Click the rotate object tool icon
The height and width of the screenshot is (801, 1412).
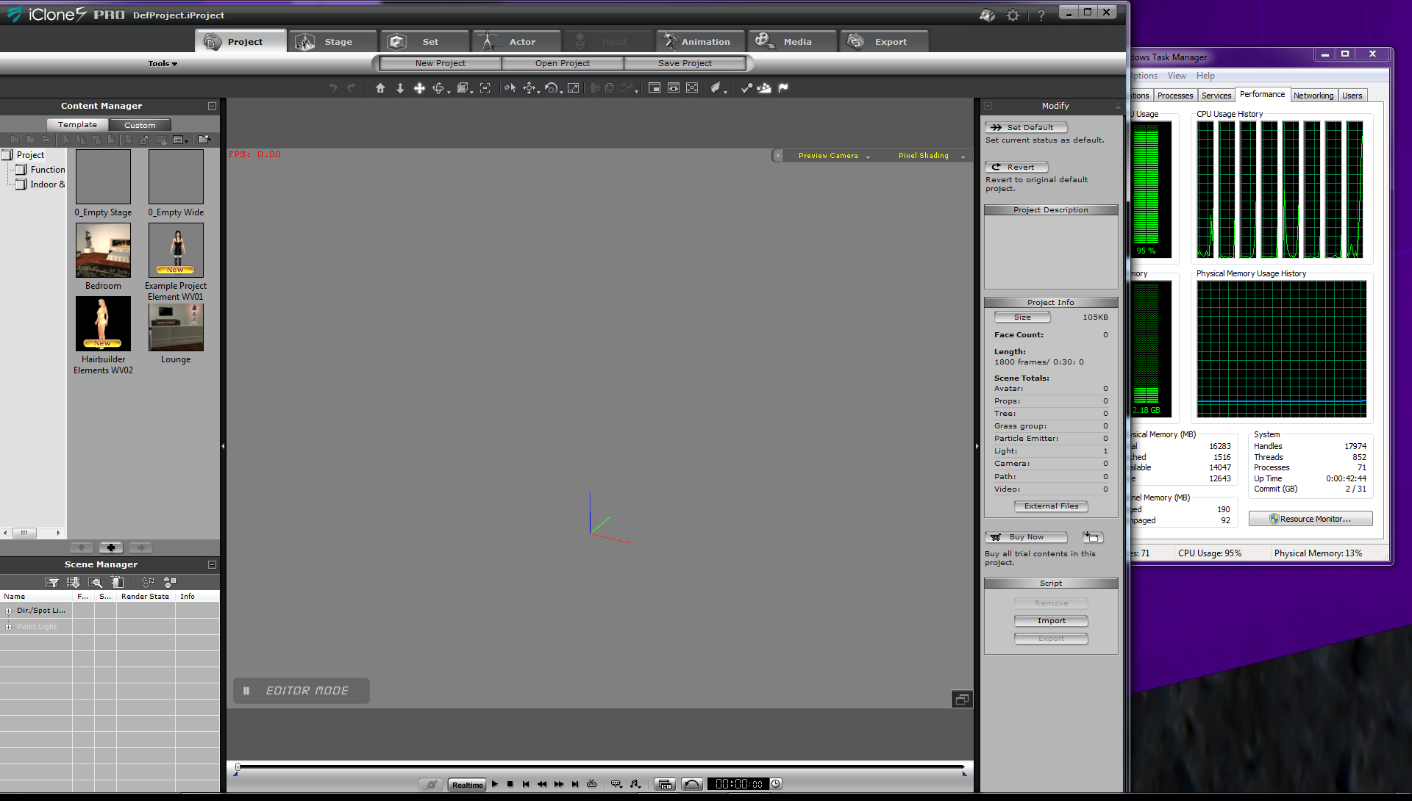coord(550,88)
